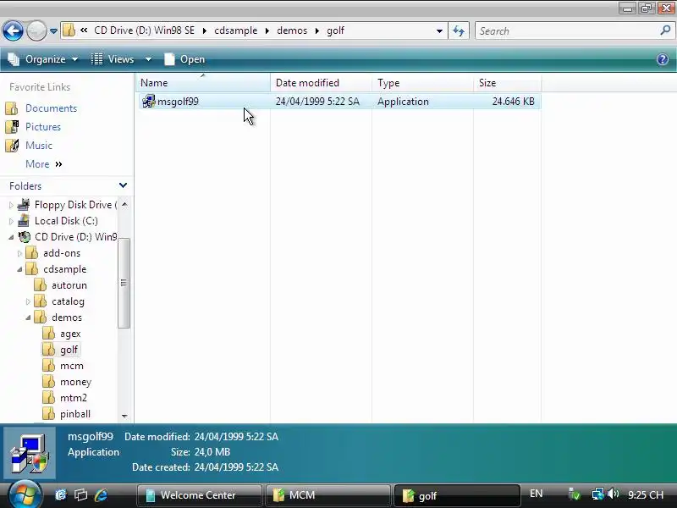Select the msgolf99 application icon

coord(149,102)
